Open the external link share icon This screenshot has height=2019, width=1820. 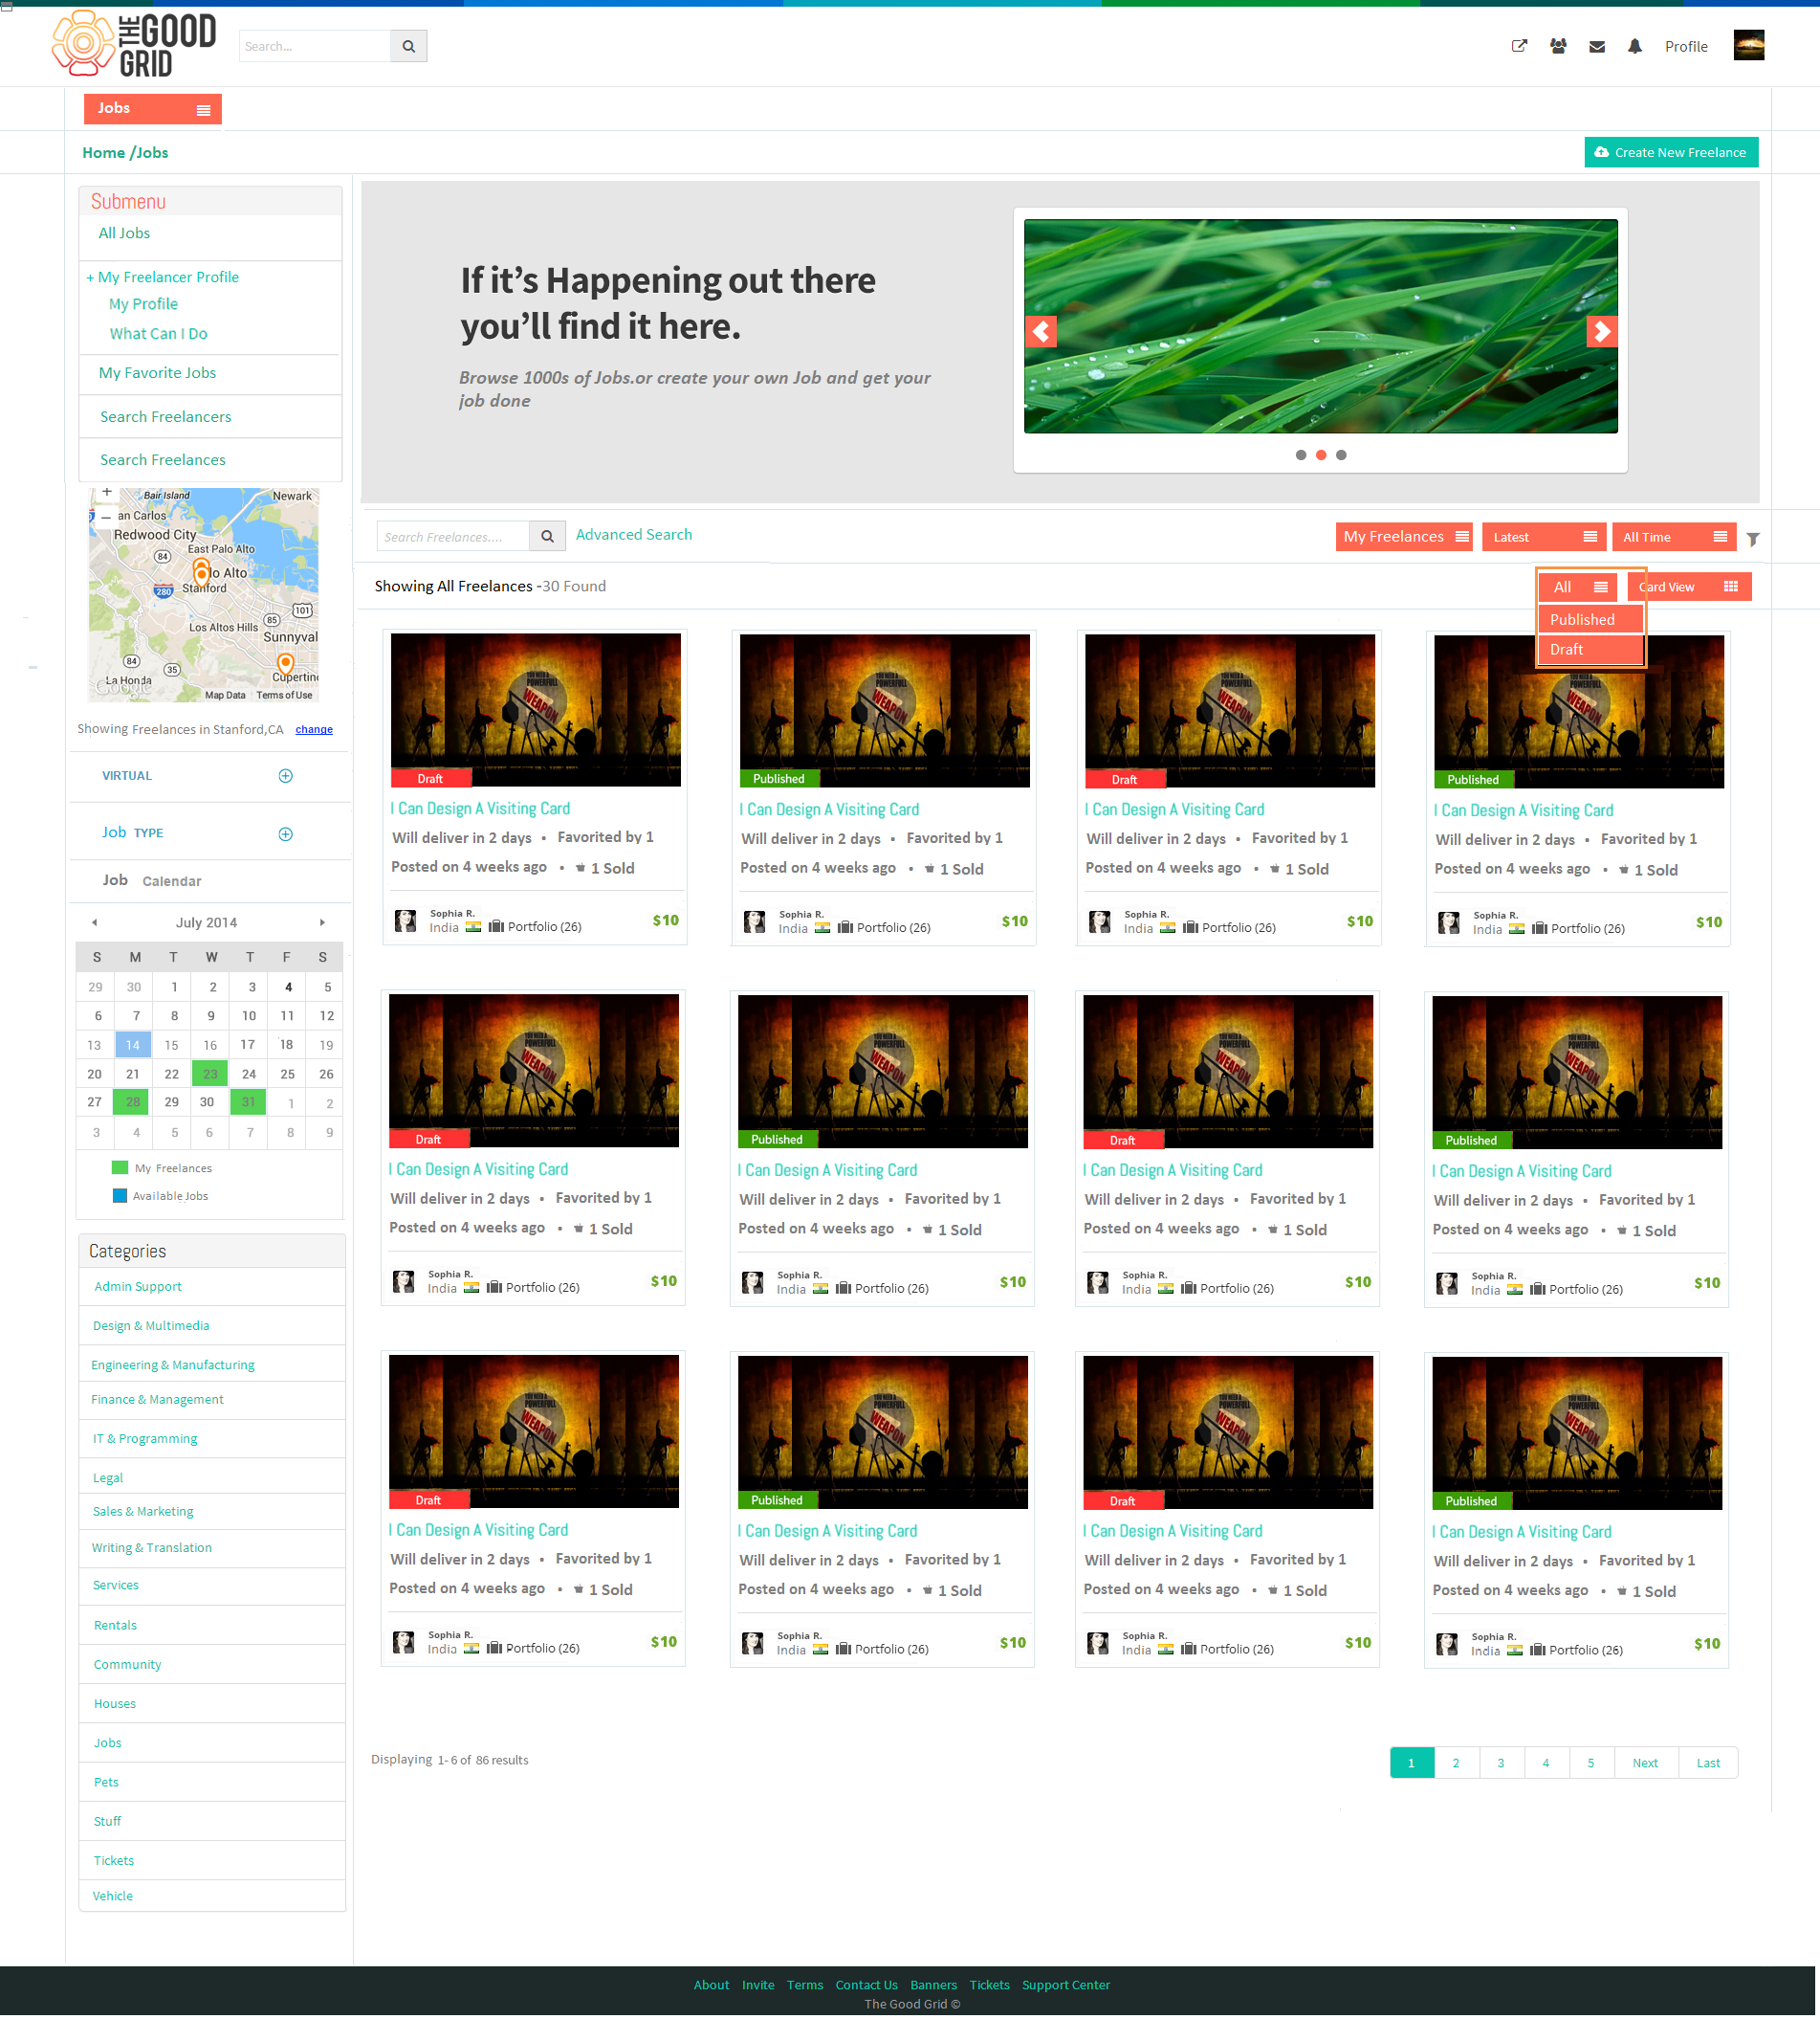pyautogui.click(x=1519, y=46)
